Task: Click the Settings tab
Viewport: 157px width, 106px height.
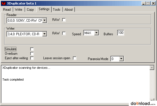Action: click(x=44, y=9)
